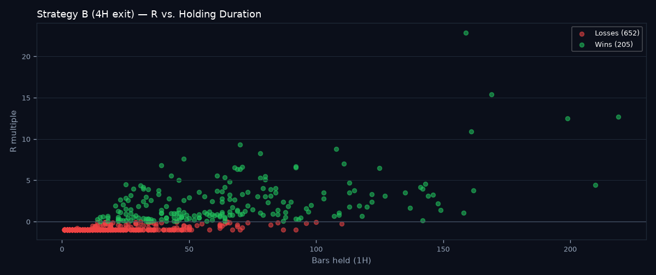Click x-axis tick label 200

click(570, 249)
